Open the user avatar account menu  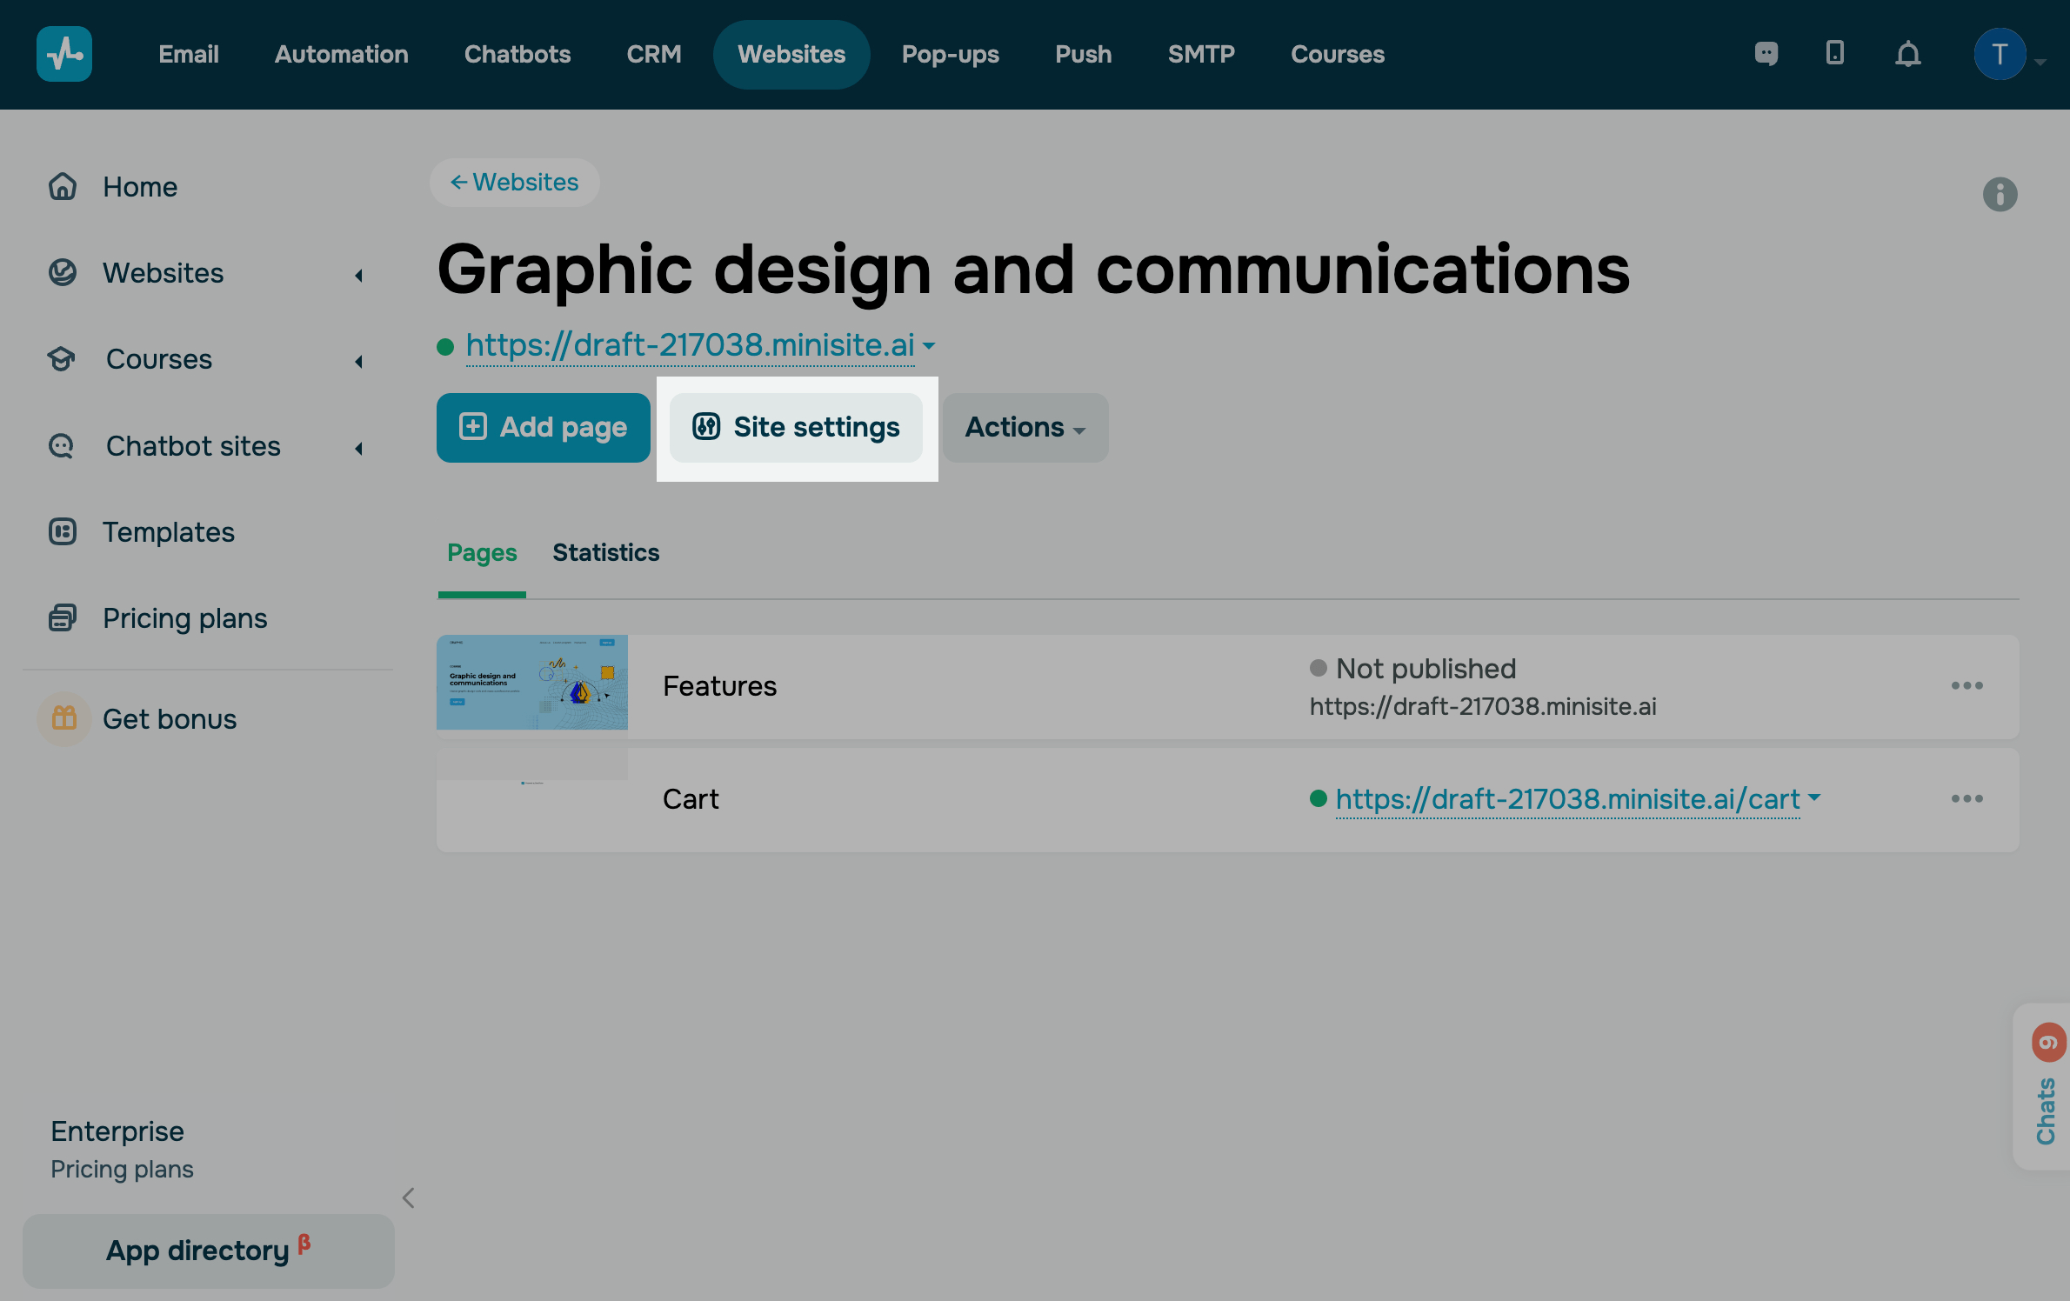tap(2000, 54)
